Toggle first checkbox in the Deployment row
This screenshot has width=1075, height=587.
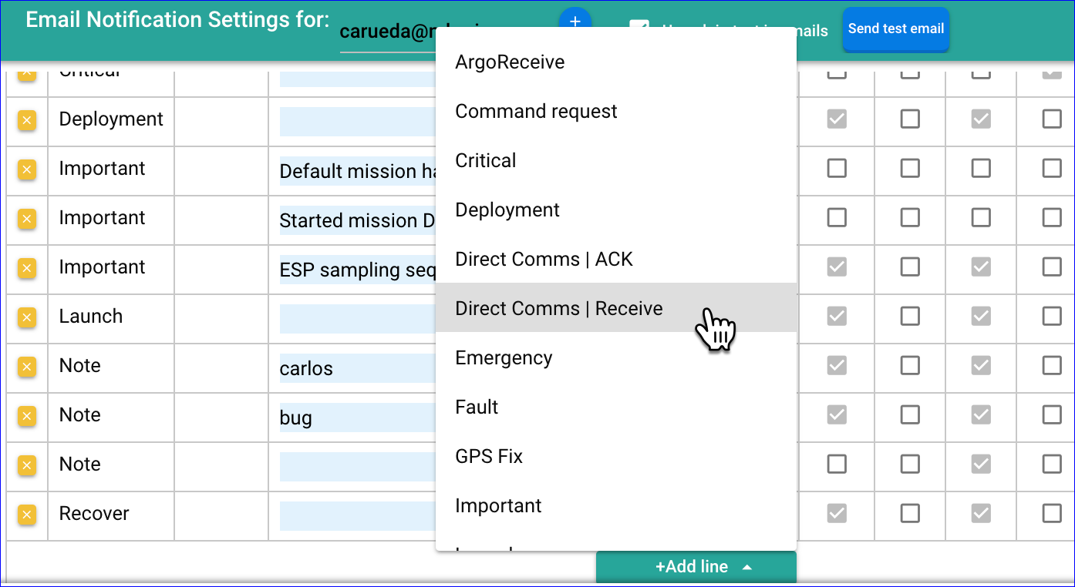(x=837, y=119)
